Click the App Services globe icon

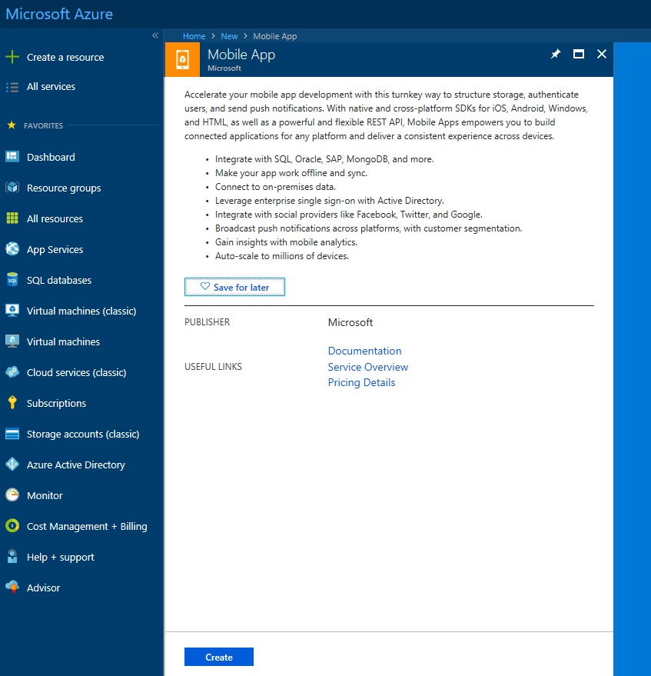click(x=12, y=248)
